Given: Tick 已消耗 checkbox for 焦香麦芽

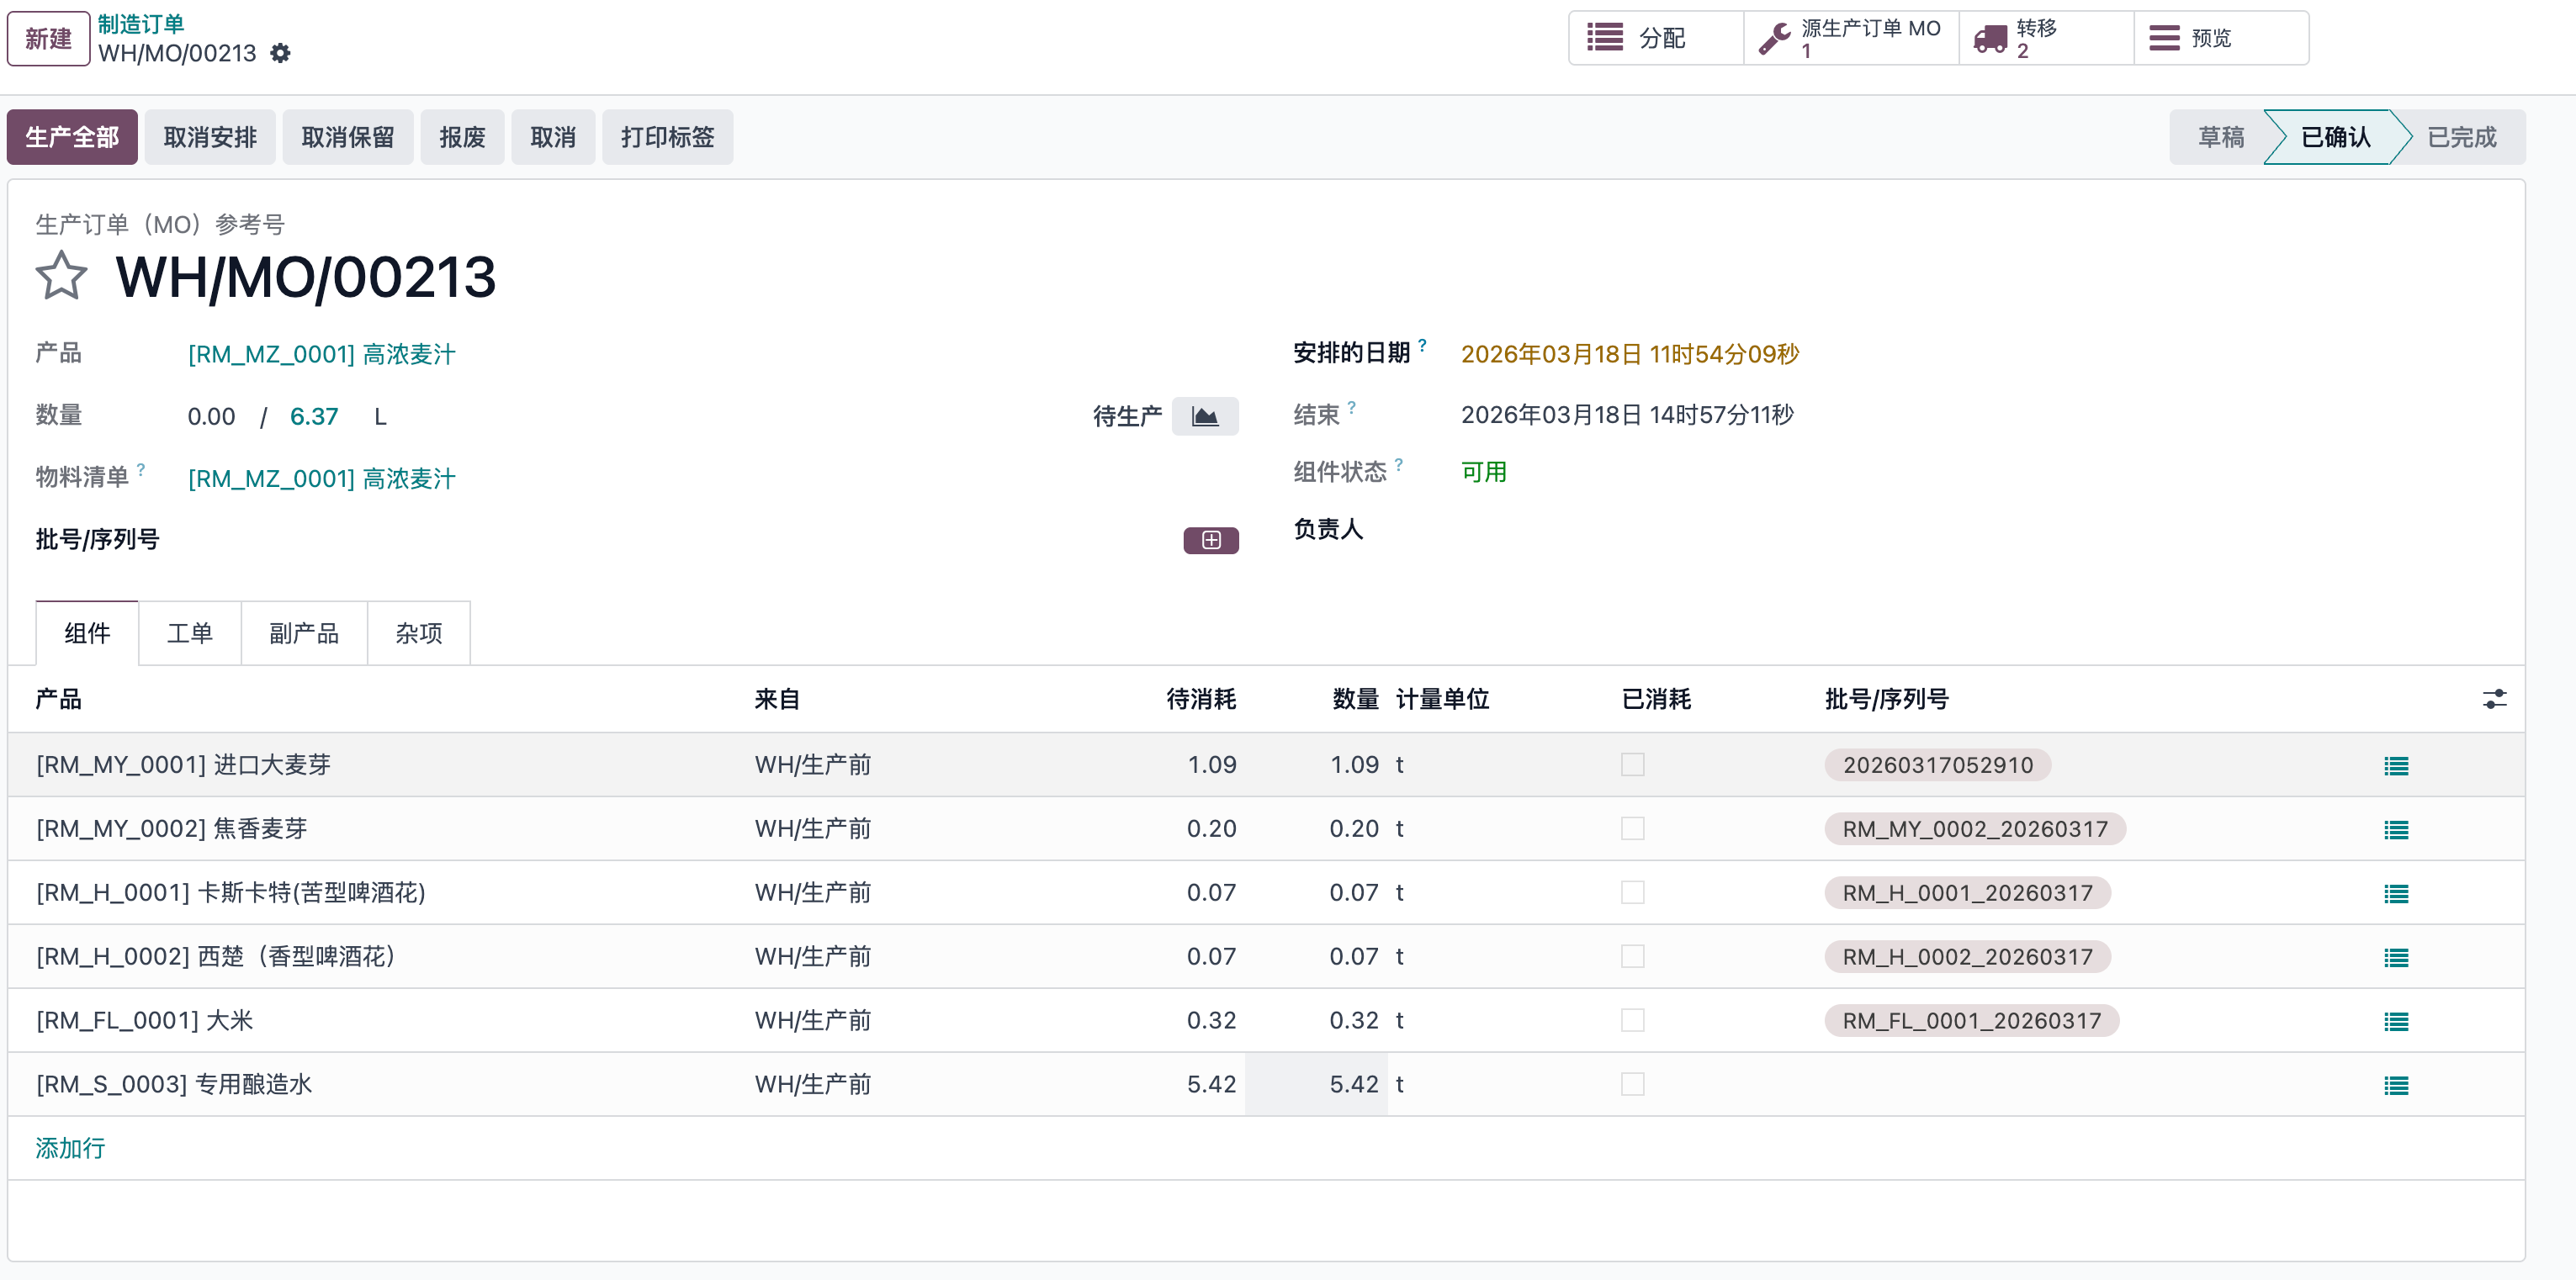Looking at the screenshot, I should [1633, 829].
